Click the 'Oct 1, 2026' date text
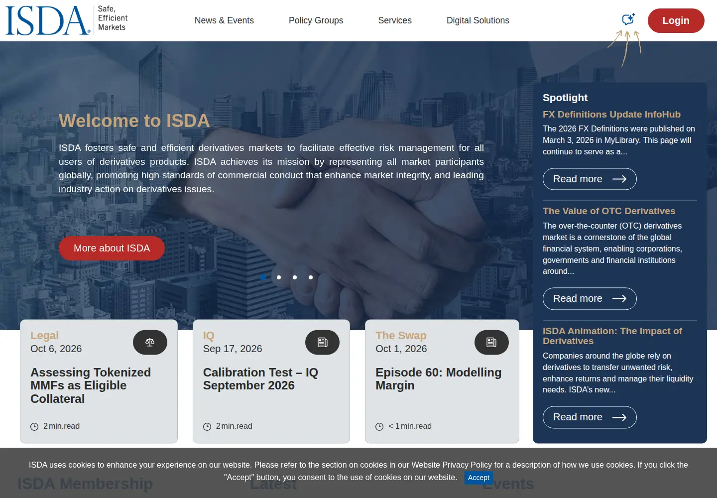 click(x=401, y=349)
